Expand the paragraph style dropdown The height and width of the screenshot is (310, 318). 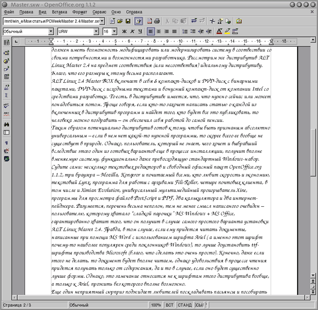[51, 31]
